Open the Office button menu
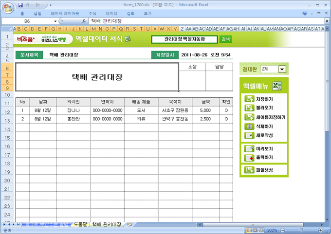The image size is (331, 234). click(8, 8)
